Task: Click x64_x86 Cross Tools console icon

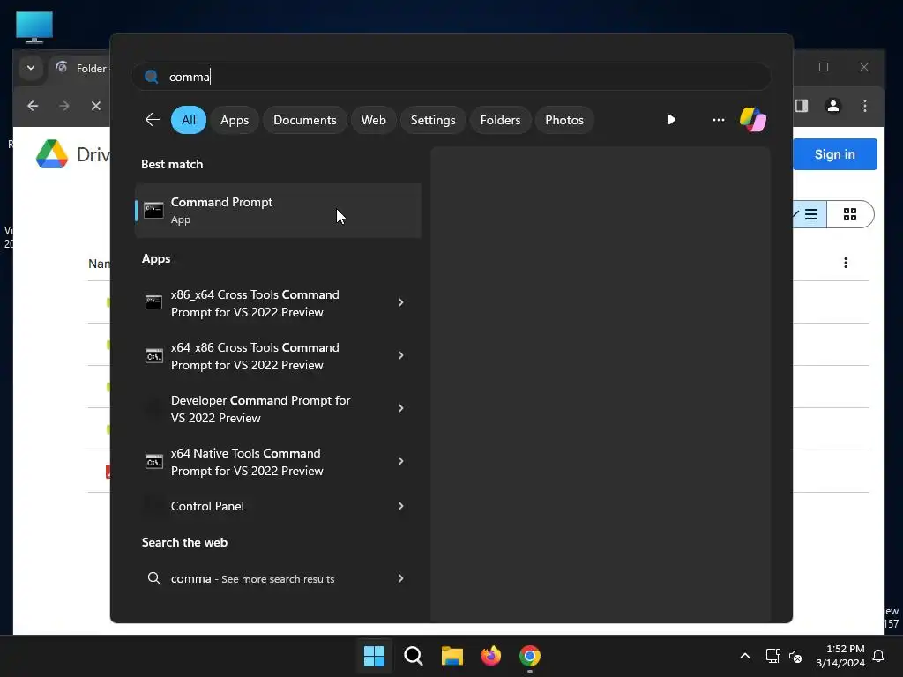Action: 153,356
